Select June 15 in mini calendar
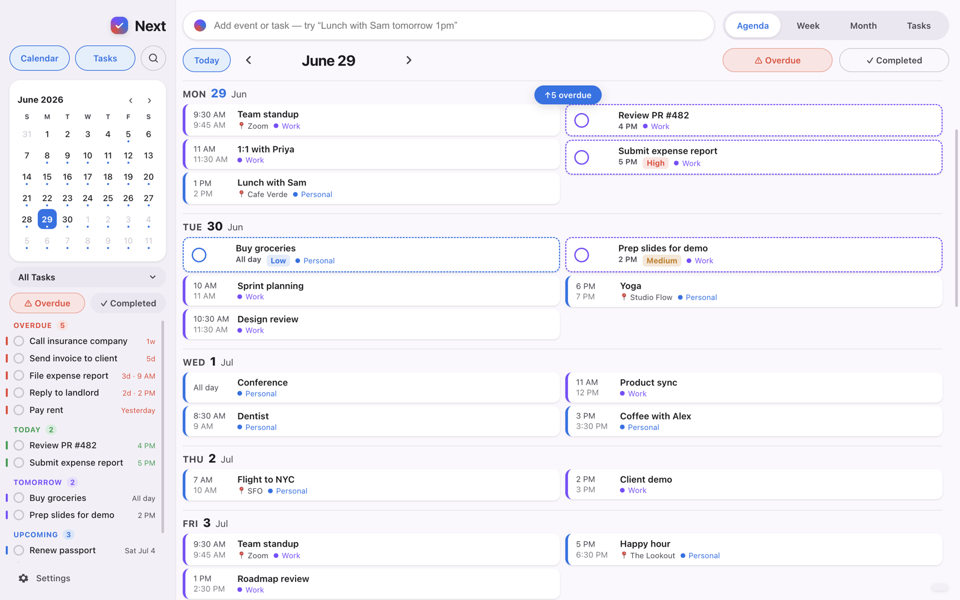 coord(47,177)
